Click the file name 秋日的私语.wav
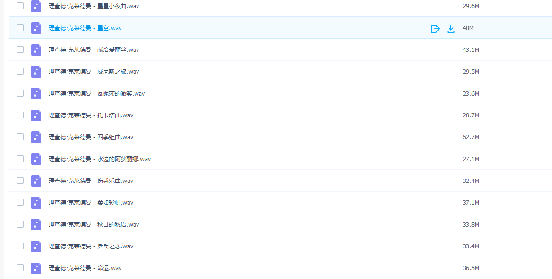Screen dimensions: 552x279 [x=94, y=224]
